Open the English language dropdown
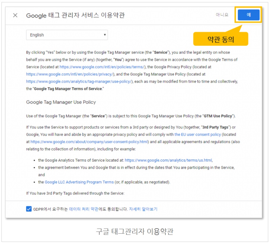Screen dimensions: 270x244 coord(67,35)
